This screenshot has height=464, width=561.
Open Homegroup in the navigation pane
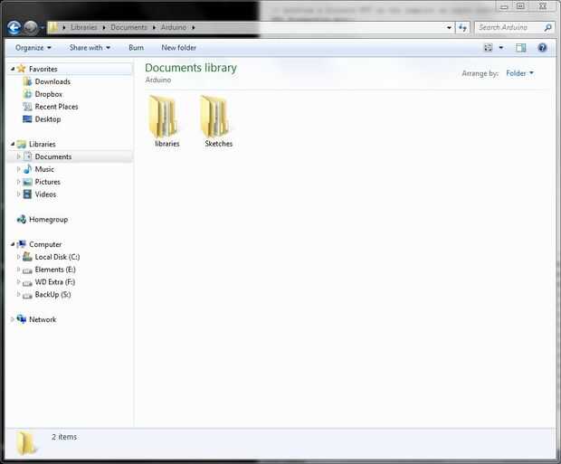tap(48, 219)
